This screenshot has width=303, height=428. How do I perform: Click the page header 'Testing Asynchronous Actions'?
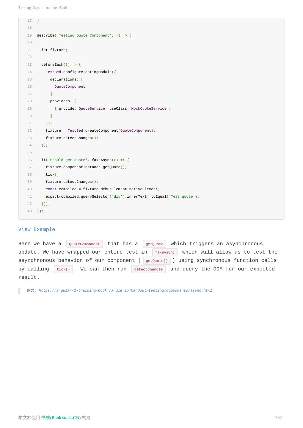click(45, 7)
